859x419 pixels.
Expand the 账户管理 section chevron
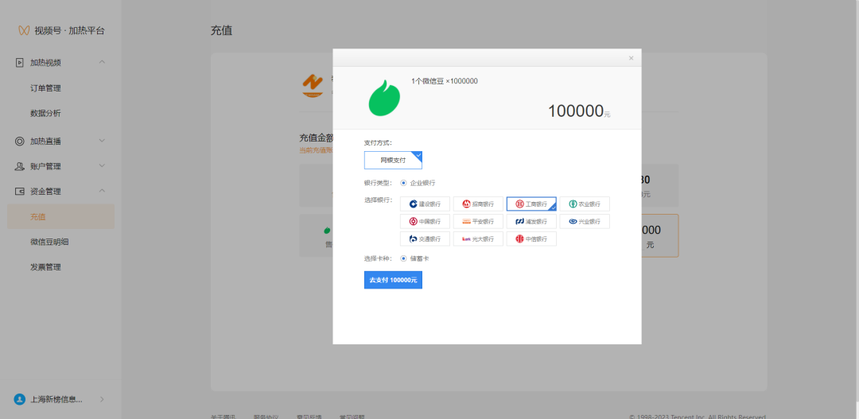click(x=102, y=166)
